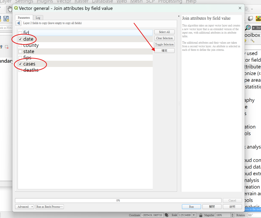
Task: Collapse the help panel with the small arrow
Action: pyautogui.click(x=179, y=16)
